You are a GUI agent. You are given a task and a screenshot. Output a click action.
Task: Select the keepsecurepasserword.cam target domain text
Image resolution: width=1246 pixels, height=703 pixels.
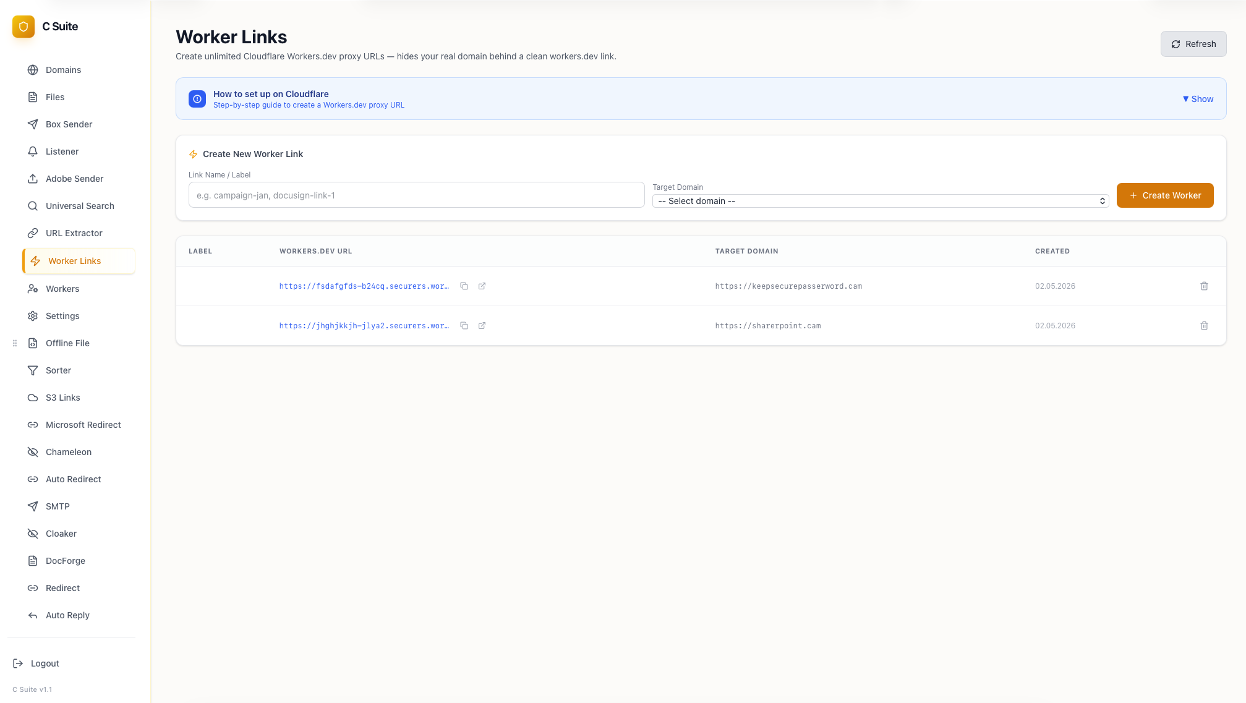pyautogui.click(x=788, y=286)
